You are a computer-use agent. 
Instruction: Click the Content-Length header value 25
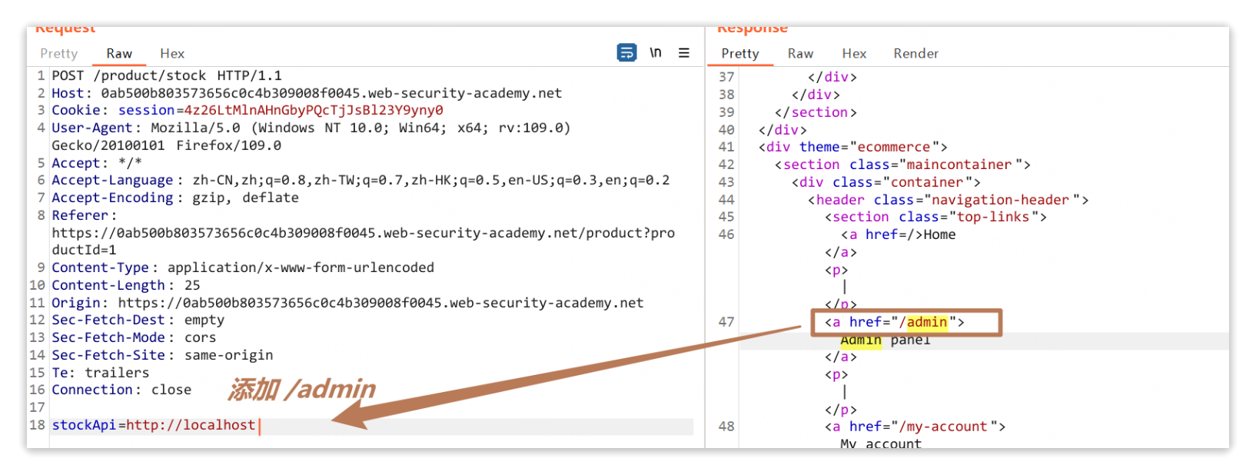(192, 285)
